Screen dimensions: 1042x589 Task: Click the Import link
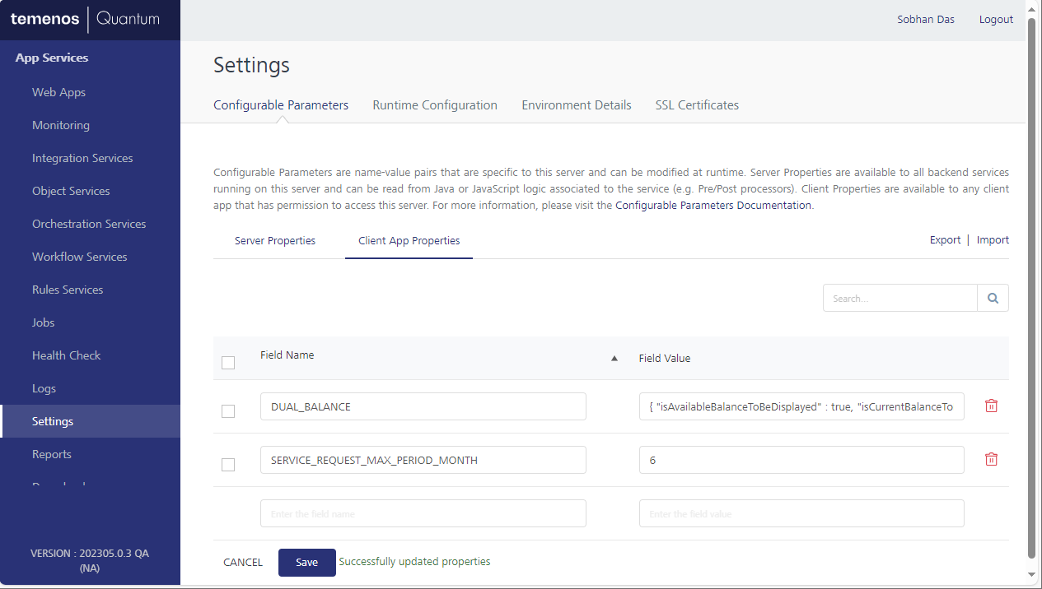(x=993, y=240)
